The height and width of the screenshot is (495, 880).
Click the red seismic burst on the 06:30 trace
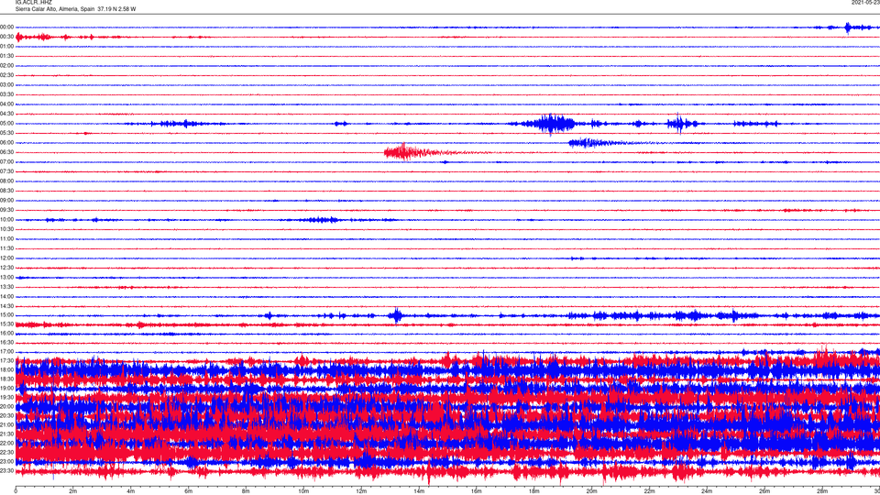[412, 152]
